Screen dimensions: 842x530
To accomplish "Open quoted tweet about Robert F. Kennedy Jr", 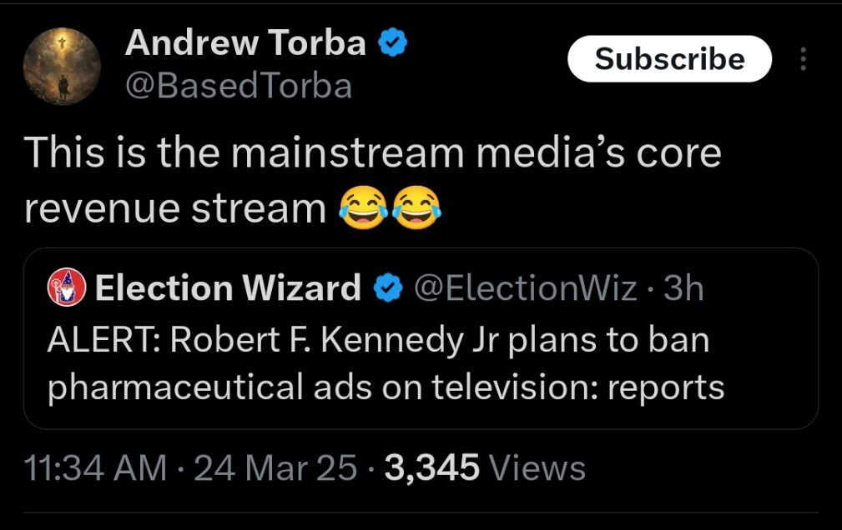I will pos(421,338).
